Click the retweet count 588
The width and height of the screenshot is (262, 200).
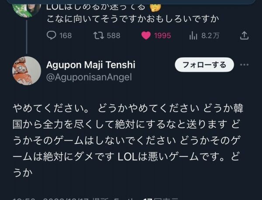coord(114,35)
